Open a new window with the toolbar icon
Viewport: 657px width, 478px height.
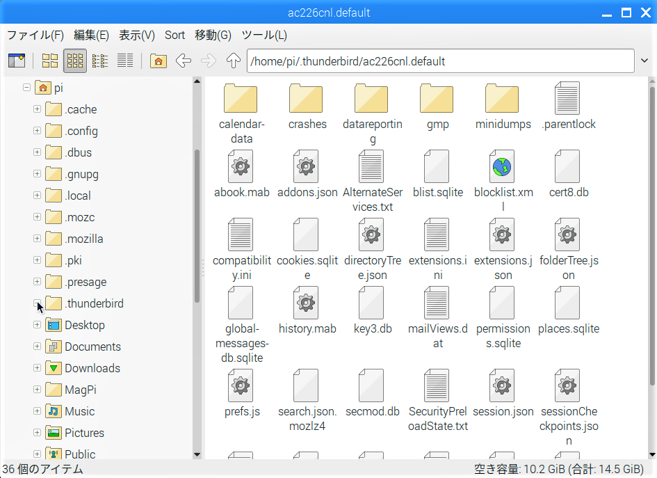[17, 61]
